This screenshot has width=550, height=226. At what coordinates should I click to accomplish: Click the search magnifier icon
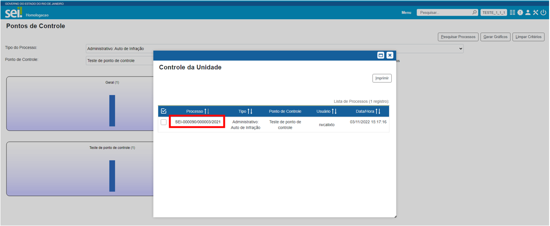click(x=475, y=12)
